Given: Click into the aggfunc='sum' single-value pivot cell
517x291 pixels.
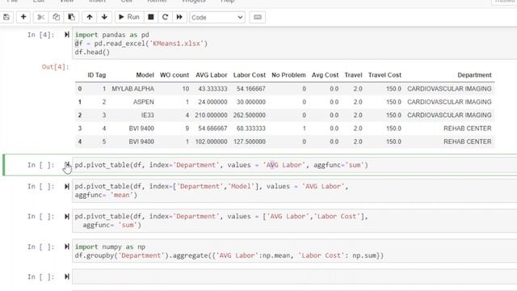Looking at the screenshot, I should tap(294, 165).
